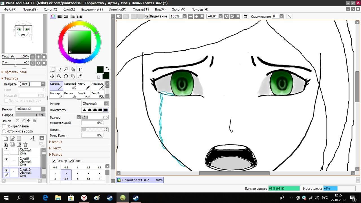This screenshot has height=203, width=361.
Task: Pick the Eyedropper tool
Action: (80, 76)
